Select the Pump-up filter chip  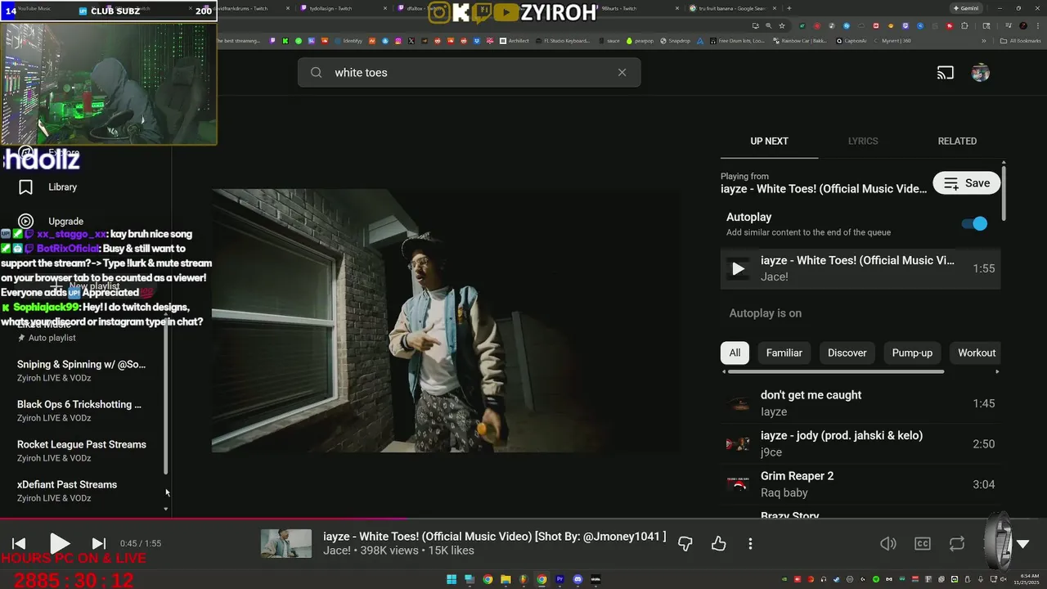[x=912, y=353]
